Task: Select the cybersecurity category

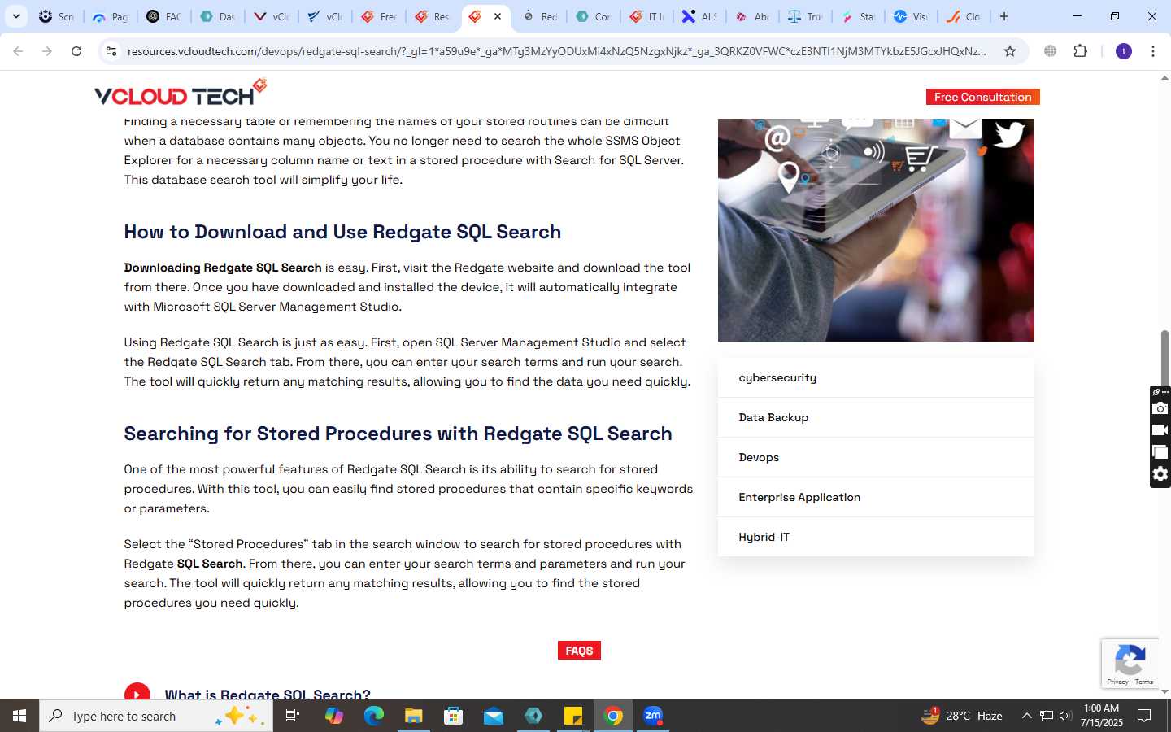Action: pos(876,377)
